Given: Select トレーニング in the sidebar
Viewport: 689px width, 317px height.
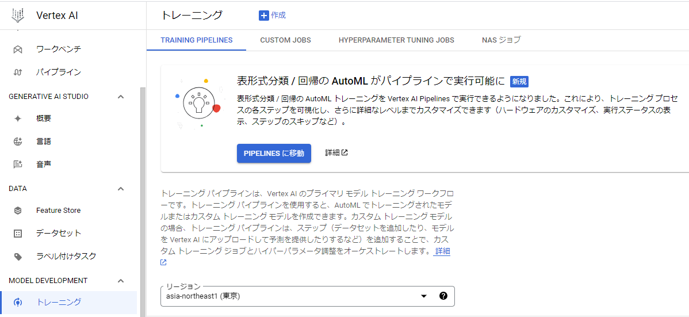Looking at the screenshot, I should click(68, 302).
